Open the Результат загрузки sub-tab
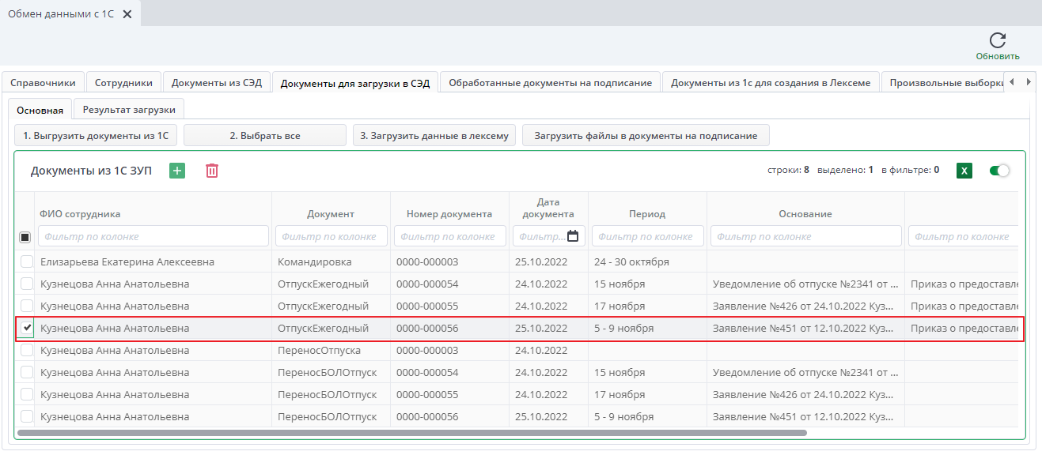The image size is (1042, 455). pos(130,110)
